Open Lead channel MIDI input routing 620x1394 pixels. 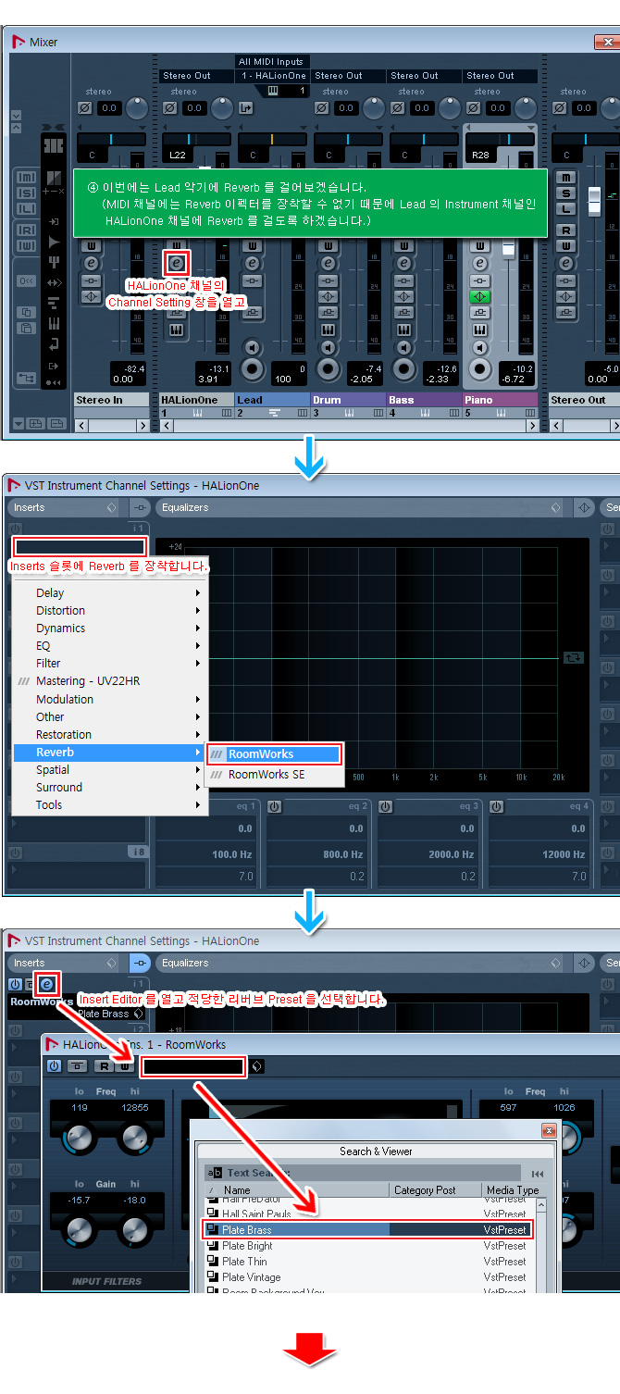(x=272, y=62)
